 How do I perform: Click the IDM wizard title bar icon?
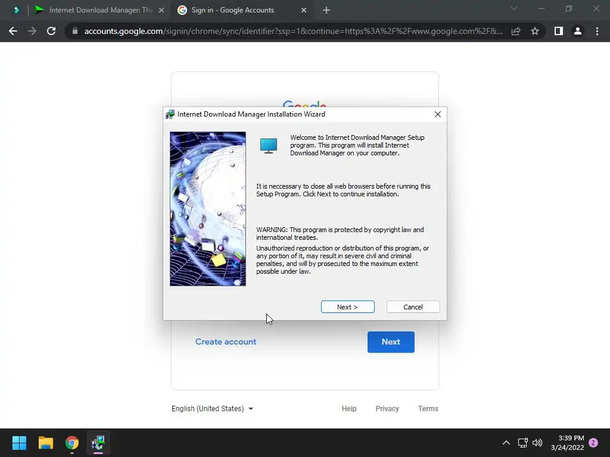click(170, 114)
